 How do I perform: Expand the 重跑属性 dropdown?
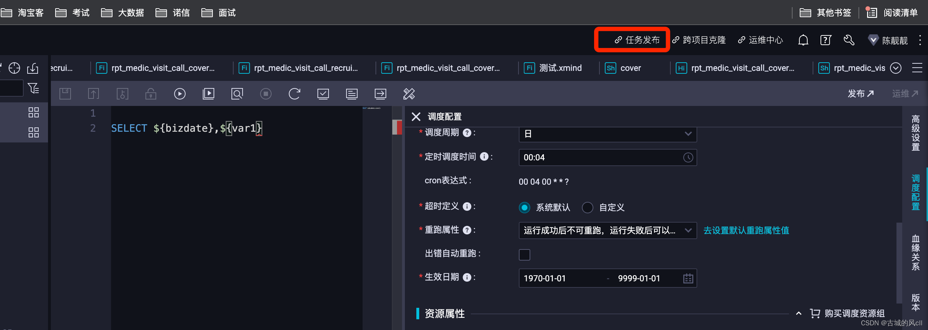click(688, 230)
